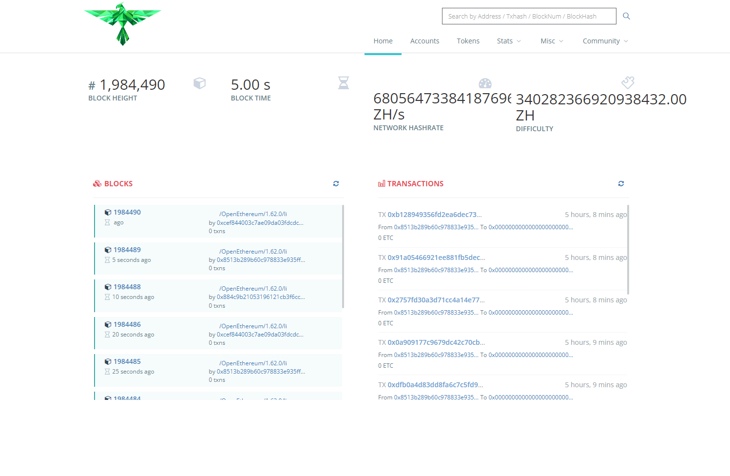Viewport: 730px width, 476px height.
Task: Click /OpenEthereum/1.62.0/li text on block 1984486
Action: tap(253, 326)
